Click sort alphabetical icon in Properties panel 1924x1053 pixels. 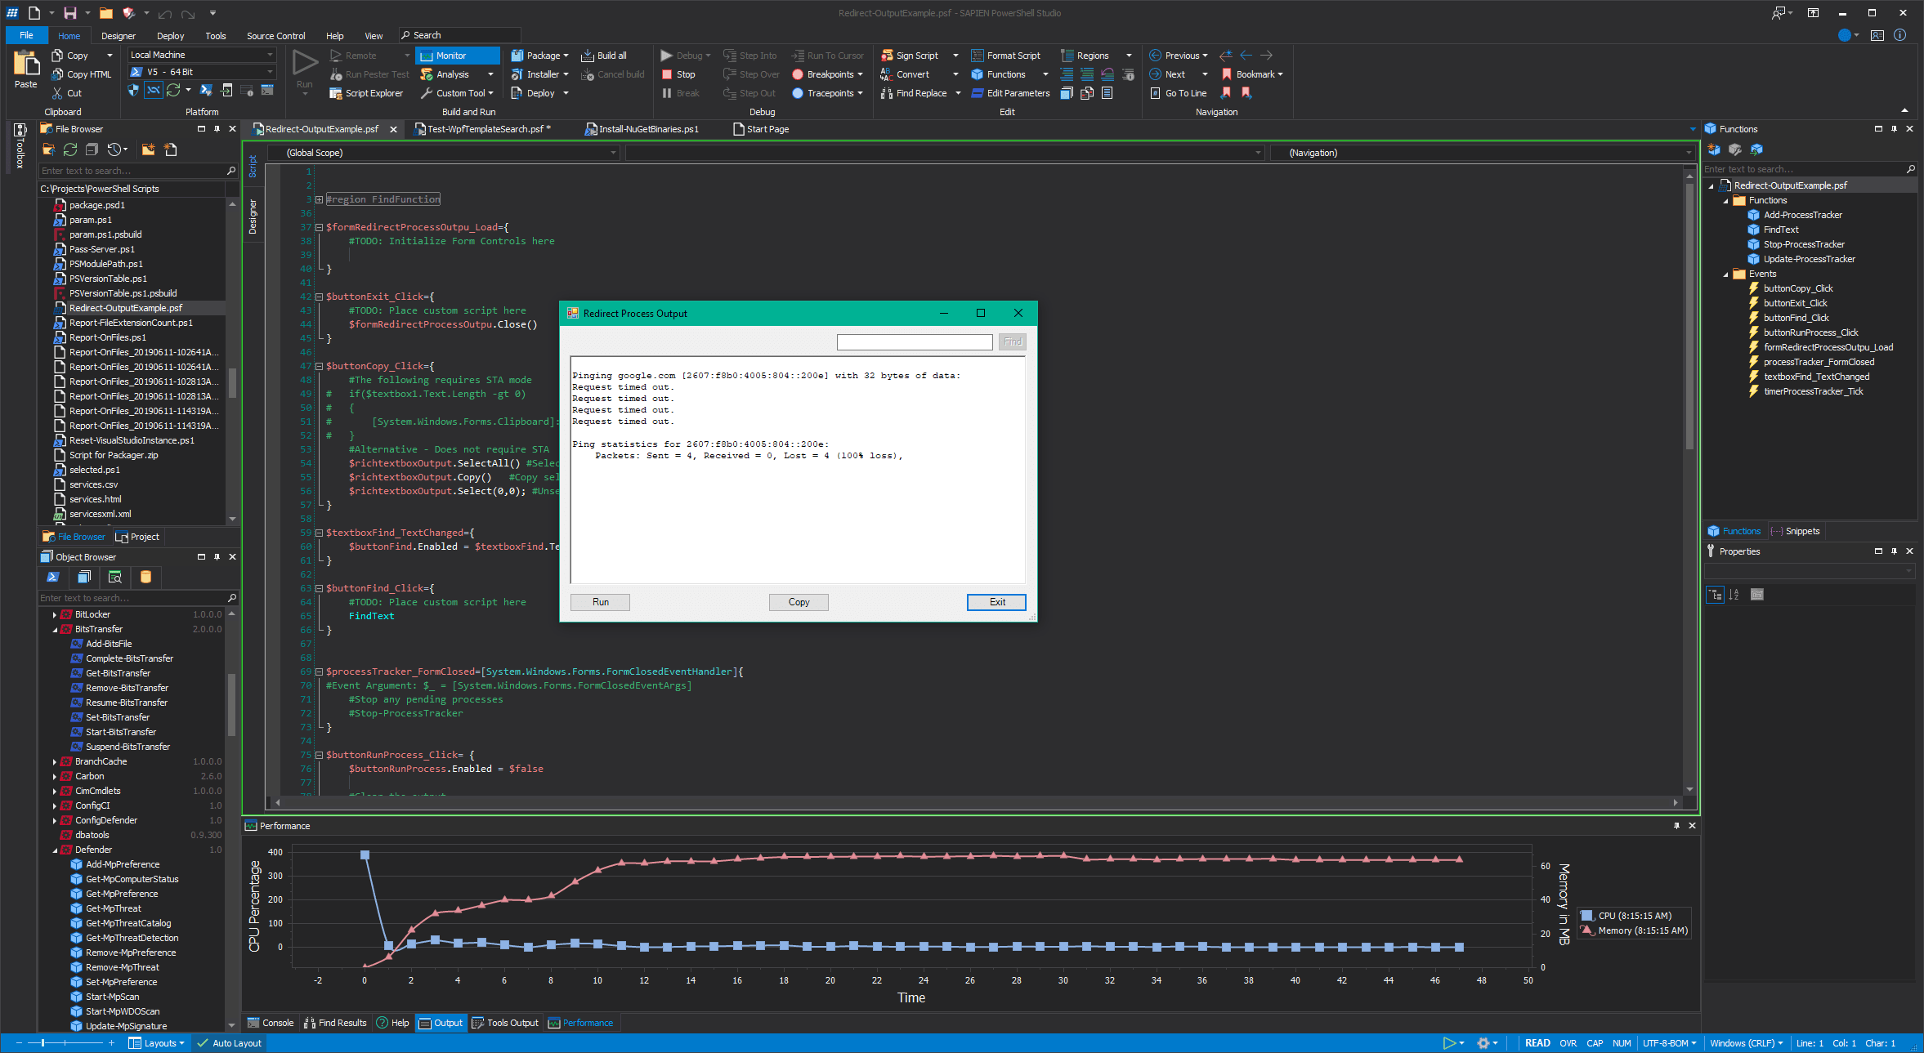coord(1734,595)
